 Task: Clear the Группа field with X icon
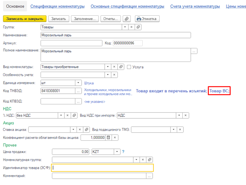point(132,27)
